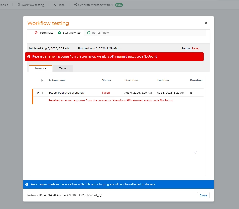239x209 pixels.
Task: Open Generate workflow with AI in toolbar
Action: tap(96, 5)
